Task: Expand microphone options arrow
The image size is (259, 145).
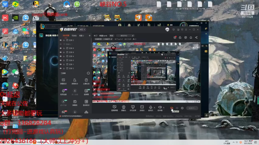Action: (x=154, y=108)
